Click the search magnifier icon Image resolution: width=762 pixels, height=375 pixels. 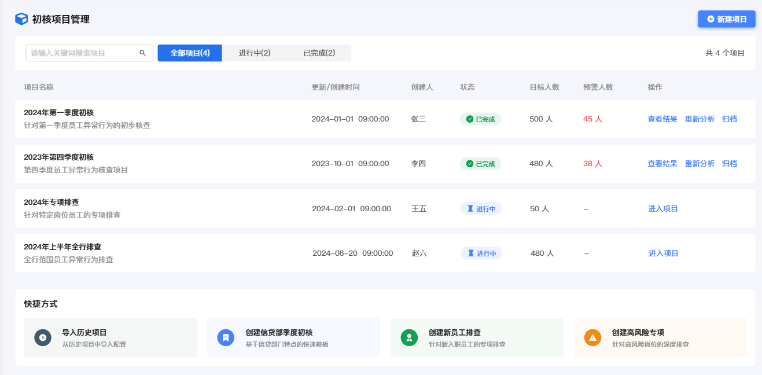coord(142,53)
